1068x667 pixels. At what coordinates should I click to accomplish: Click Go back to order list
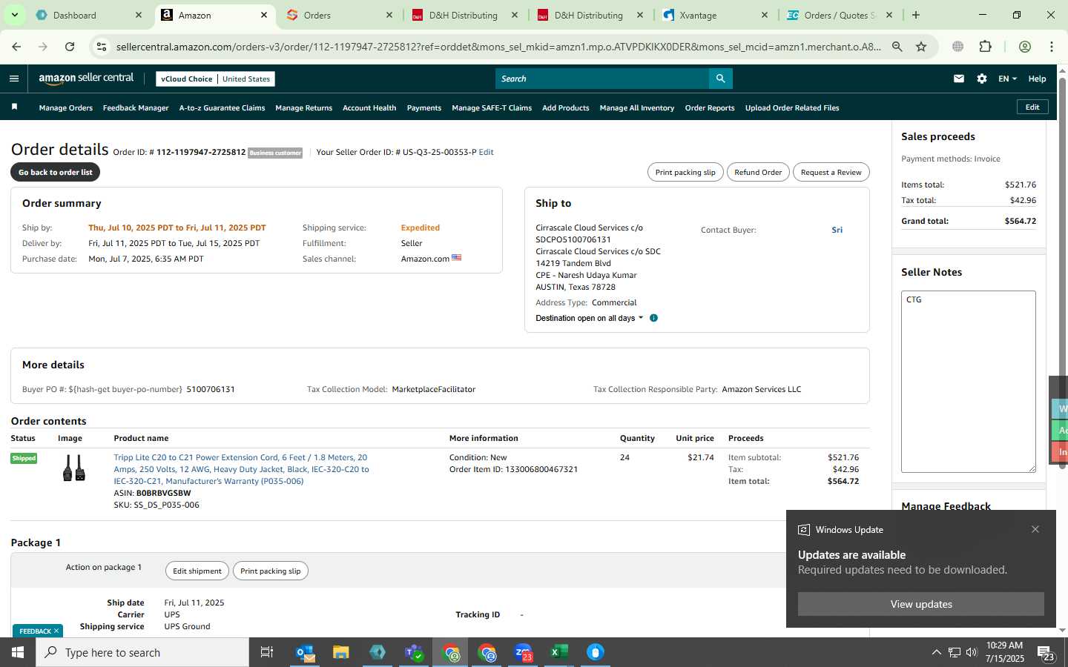56,172
